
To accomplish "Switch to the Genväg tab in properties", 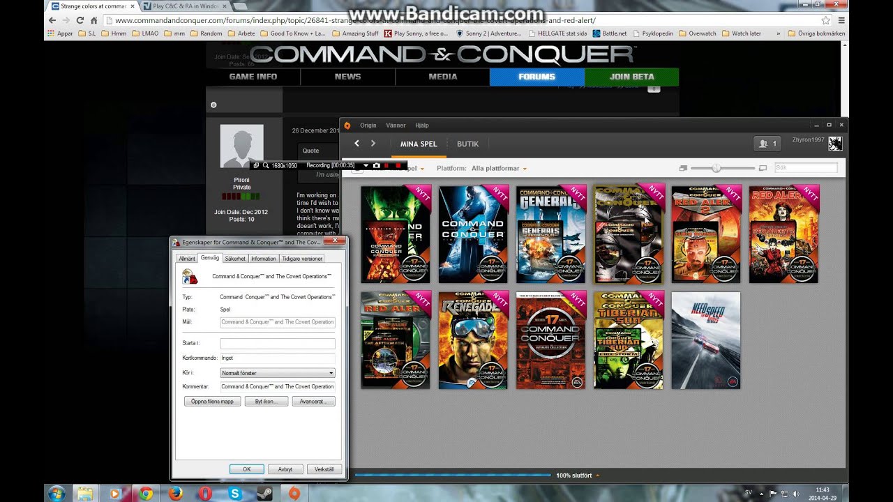I will 210,258.
